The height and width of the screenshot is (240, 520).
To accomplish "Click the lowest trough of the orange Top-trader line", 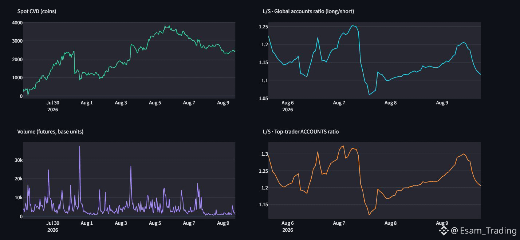I will point(369,215).
